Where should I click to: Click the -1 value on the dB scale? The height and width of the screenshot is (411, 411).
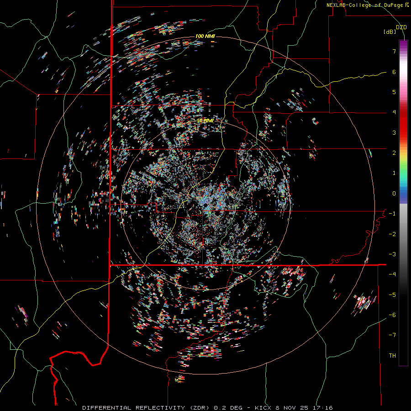[392, 214]
